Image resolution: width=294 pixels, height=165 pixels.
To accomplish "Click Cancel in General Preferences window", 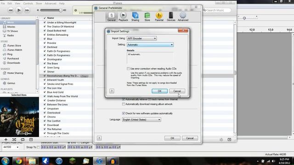I will click(190, 138).
